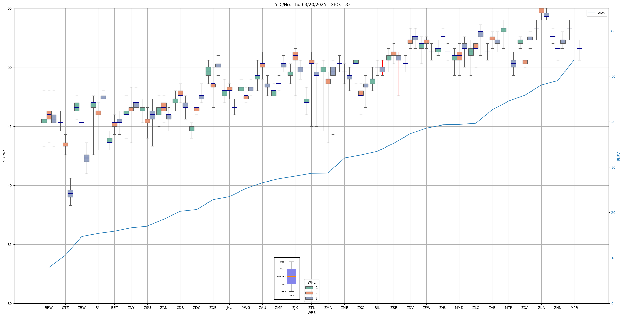Click the ELEV right axis label

point(619,156)
